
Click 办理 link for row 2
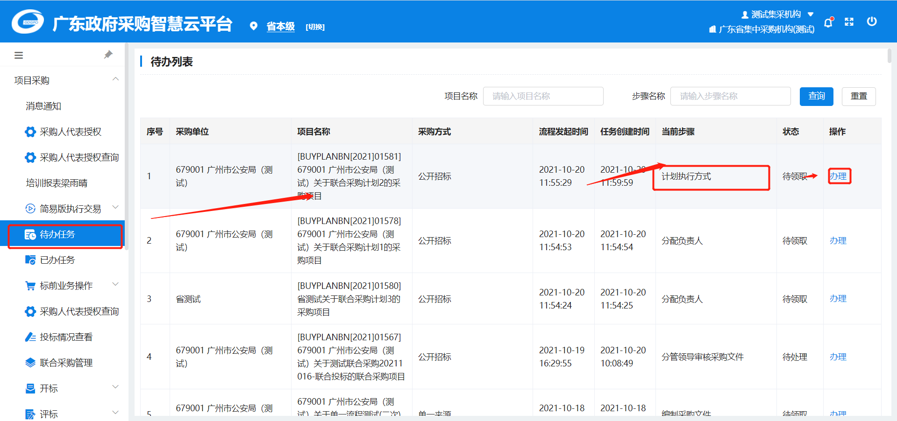click(838, 241)
